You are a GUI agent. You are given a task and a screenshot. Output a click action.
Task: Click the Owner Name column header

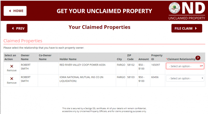25,57
